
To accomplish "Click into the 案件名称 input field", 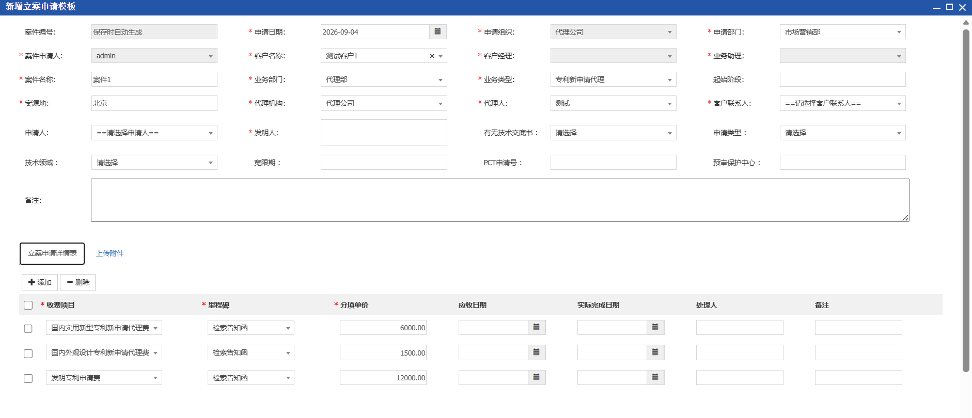I will 154,79.
